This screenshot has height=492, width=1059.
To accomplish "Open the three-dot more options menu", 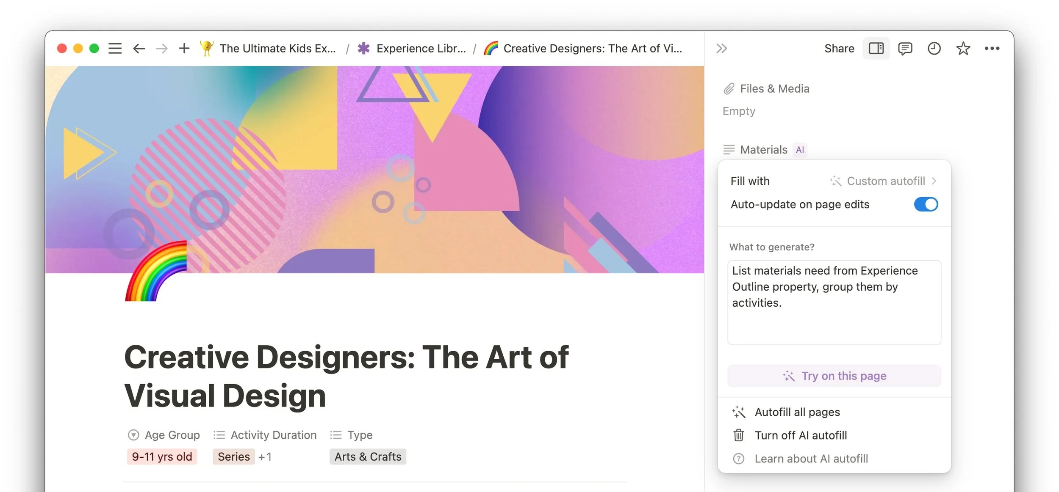I will point(992,49).
